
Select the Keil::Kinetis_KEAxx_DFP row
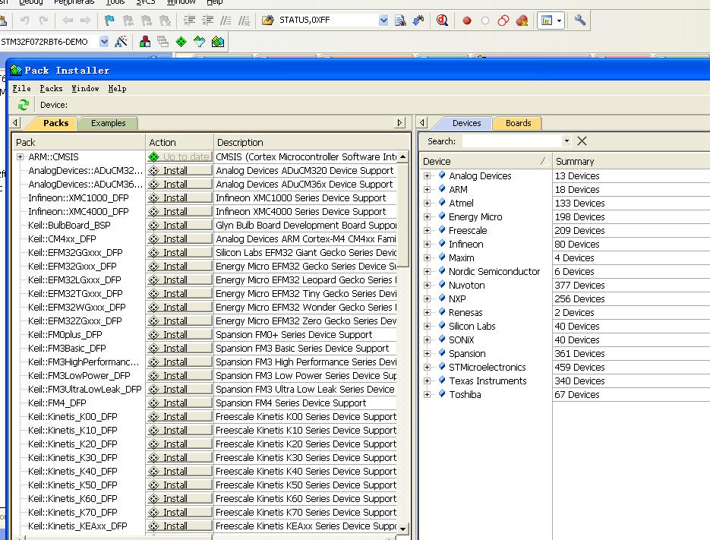[x=77, y=526]
